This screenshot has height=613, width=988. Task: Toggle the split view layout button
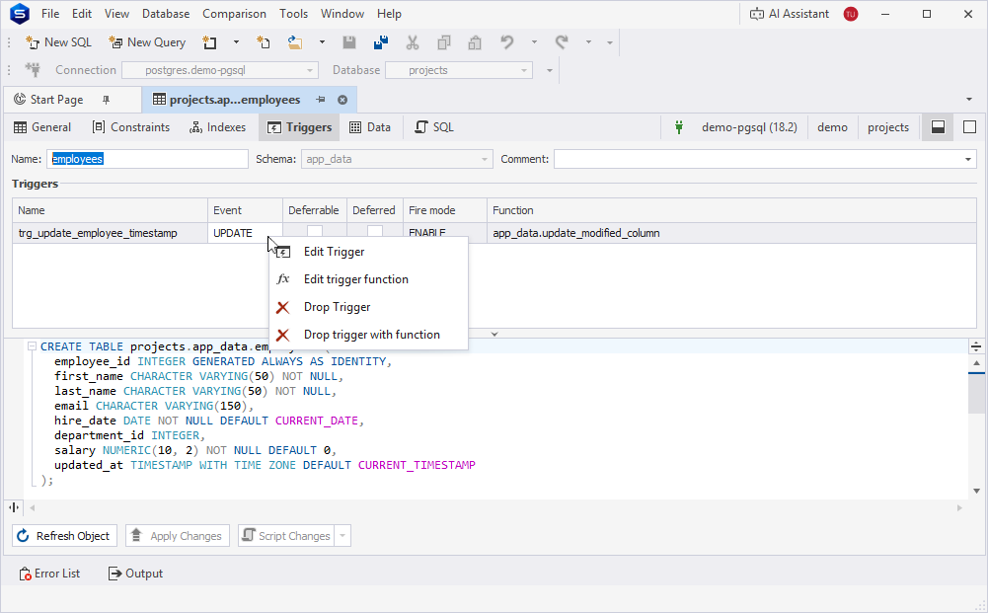pos(938,127)
